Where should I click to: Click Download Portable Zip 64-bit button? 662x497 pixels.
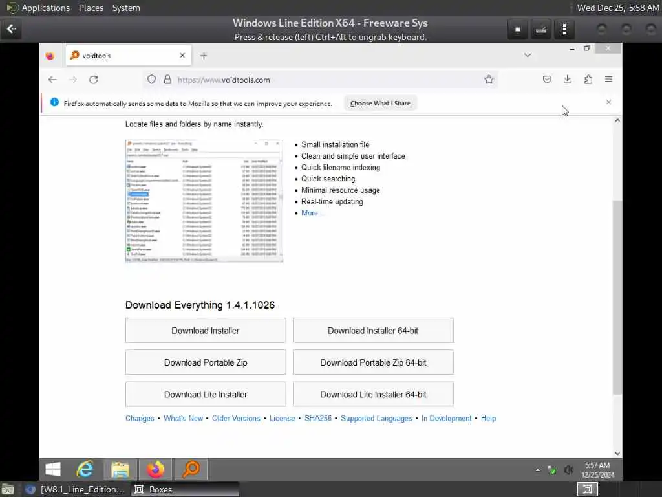point(373,362)
